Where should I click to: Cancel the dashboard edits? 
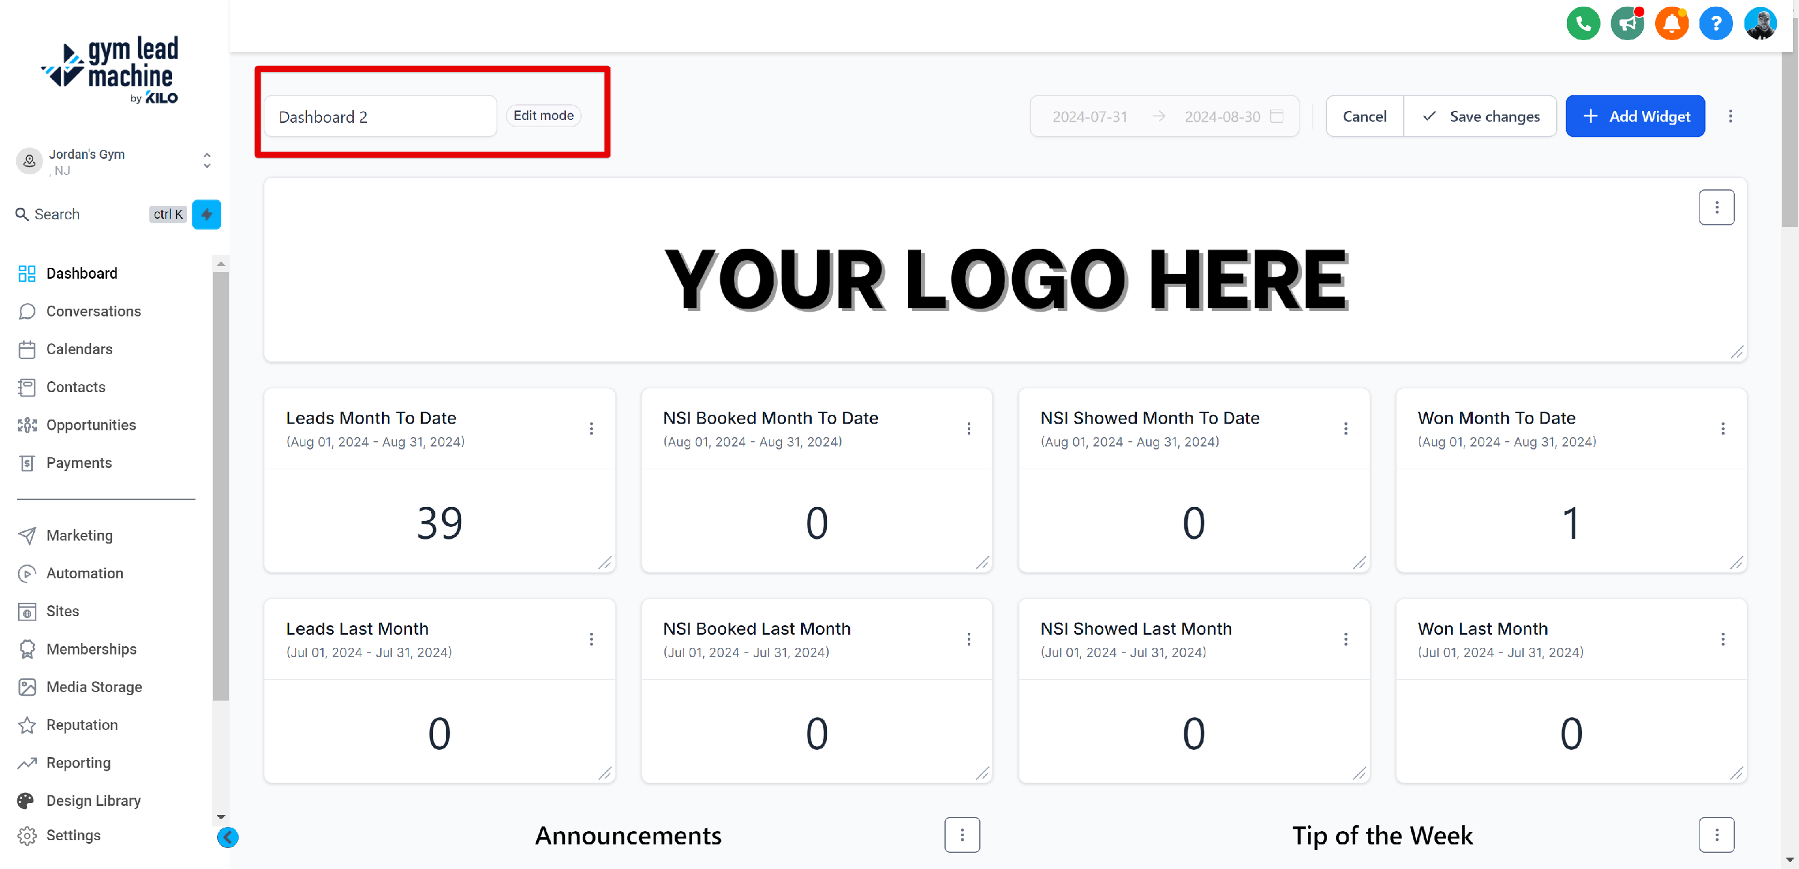coord(1364,116)
